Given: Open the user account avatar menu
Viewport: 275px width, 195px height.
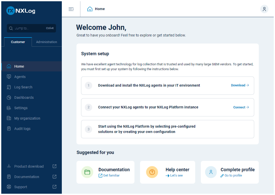Looking at the screenshot, I should pyautogui.click(x=264, y=9).
